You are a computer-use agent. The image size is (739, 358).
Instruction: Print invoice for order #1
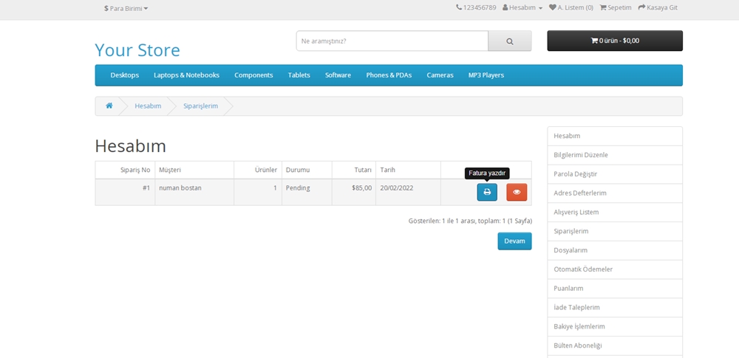coord(487,192)
